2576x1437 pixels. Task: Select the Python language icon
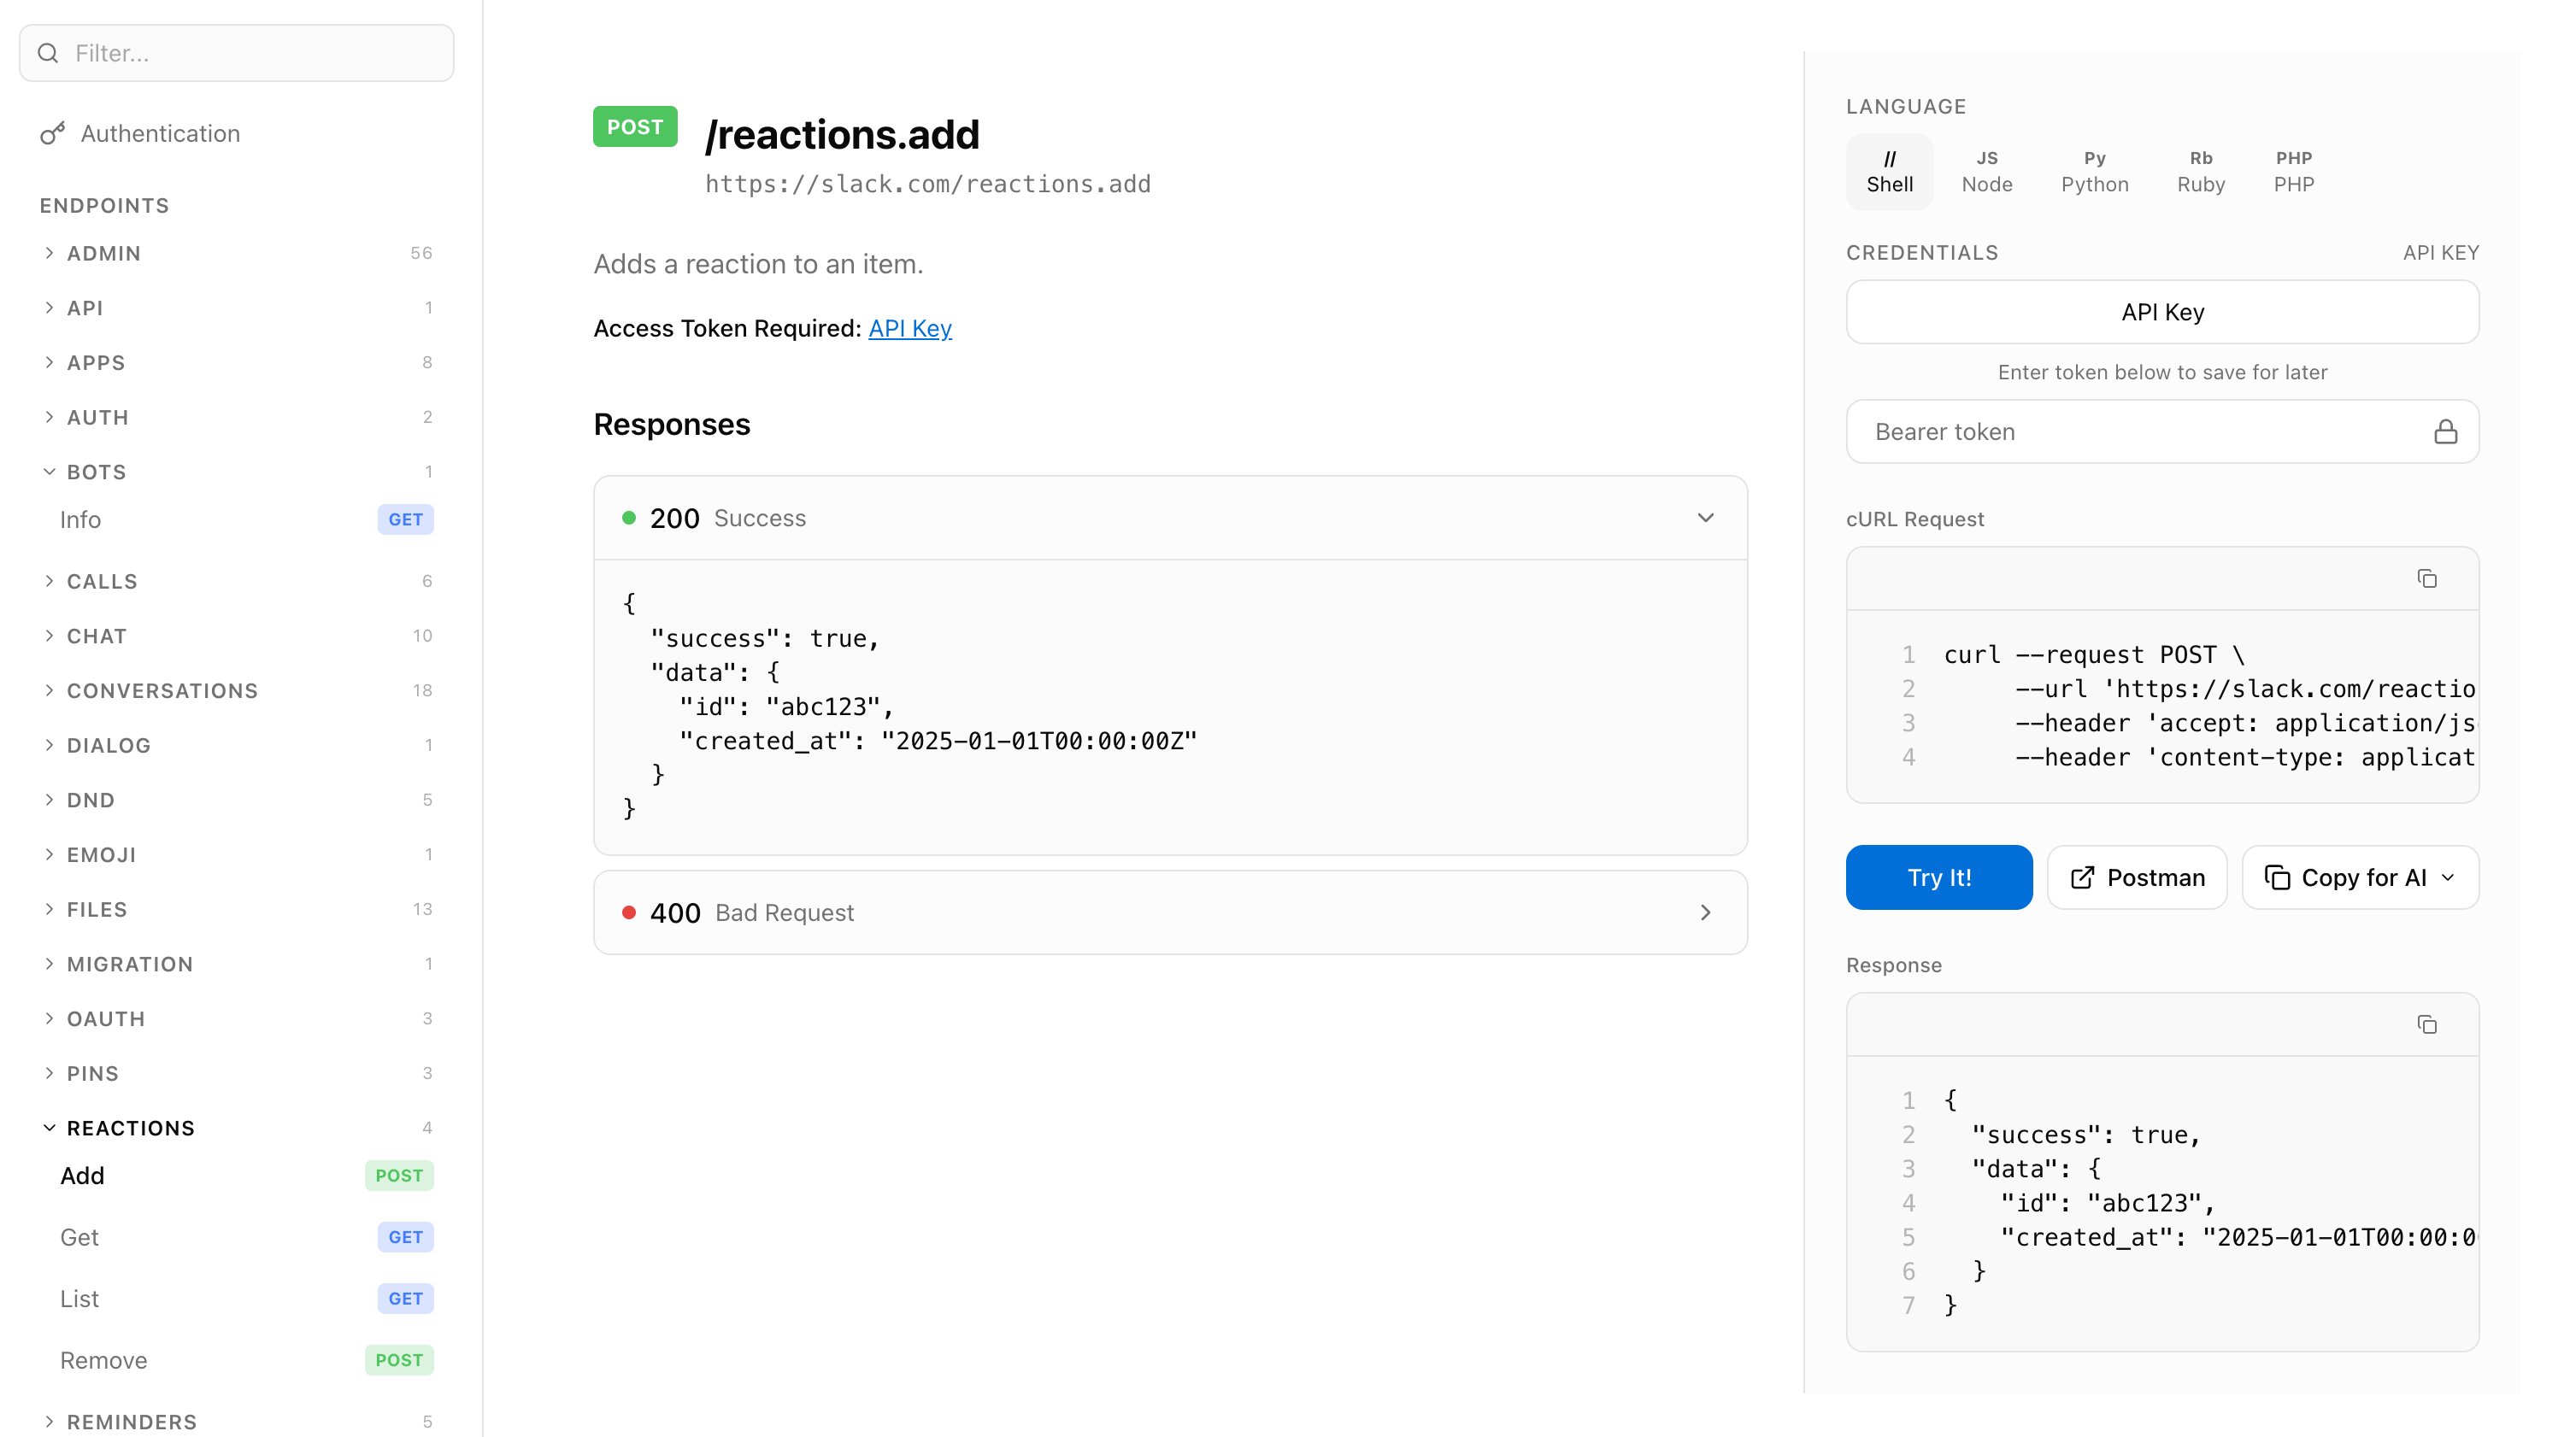point(2094,172)
